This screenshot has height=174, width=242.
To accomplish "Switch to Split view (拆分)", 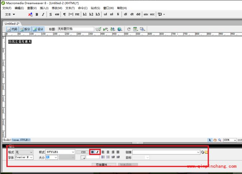I will click(x=25, y=29).
